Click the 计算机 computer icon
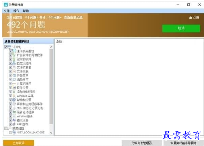The width and height of the screenshot is (204, 146). 10,47
